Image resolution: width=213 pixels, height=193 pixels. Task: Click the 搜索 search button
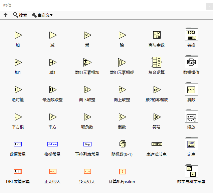tap(20, 15)
